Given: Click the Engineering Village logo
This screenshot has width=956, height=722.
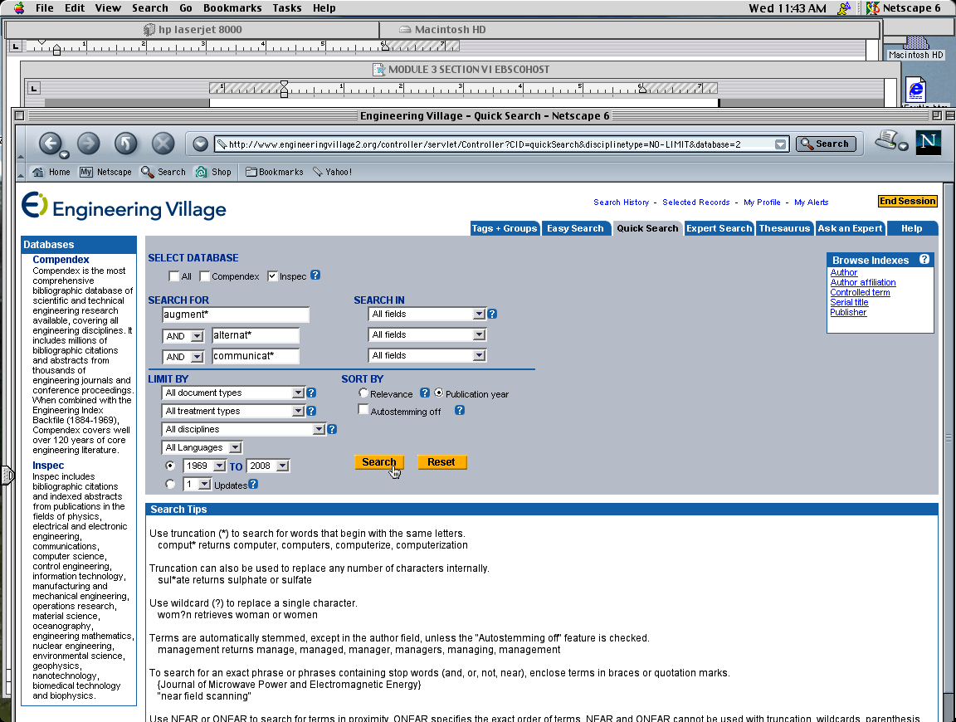Looking at the screenshot, I should pos(124,207).
